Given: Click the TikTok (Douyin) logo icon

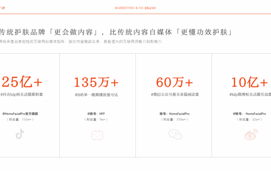Looking at the screenshot, I should [x=20, y=134].
